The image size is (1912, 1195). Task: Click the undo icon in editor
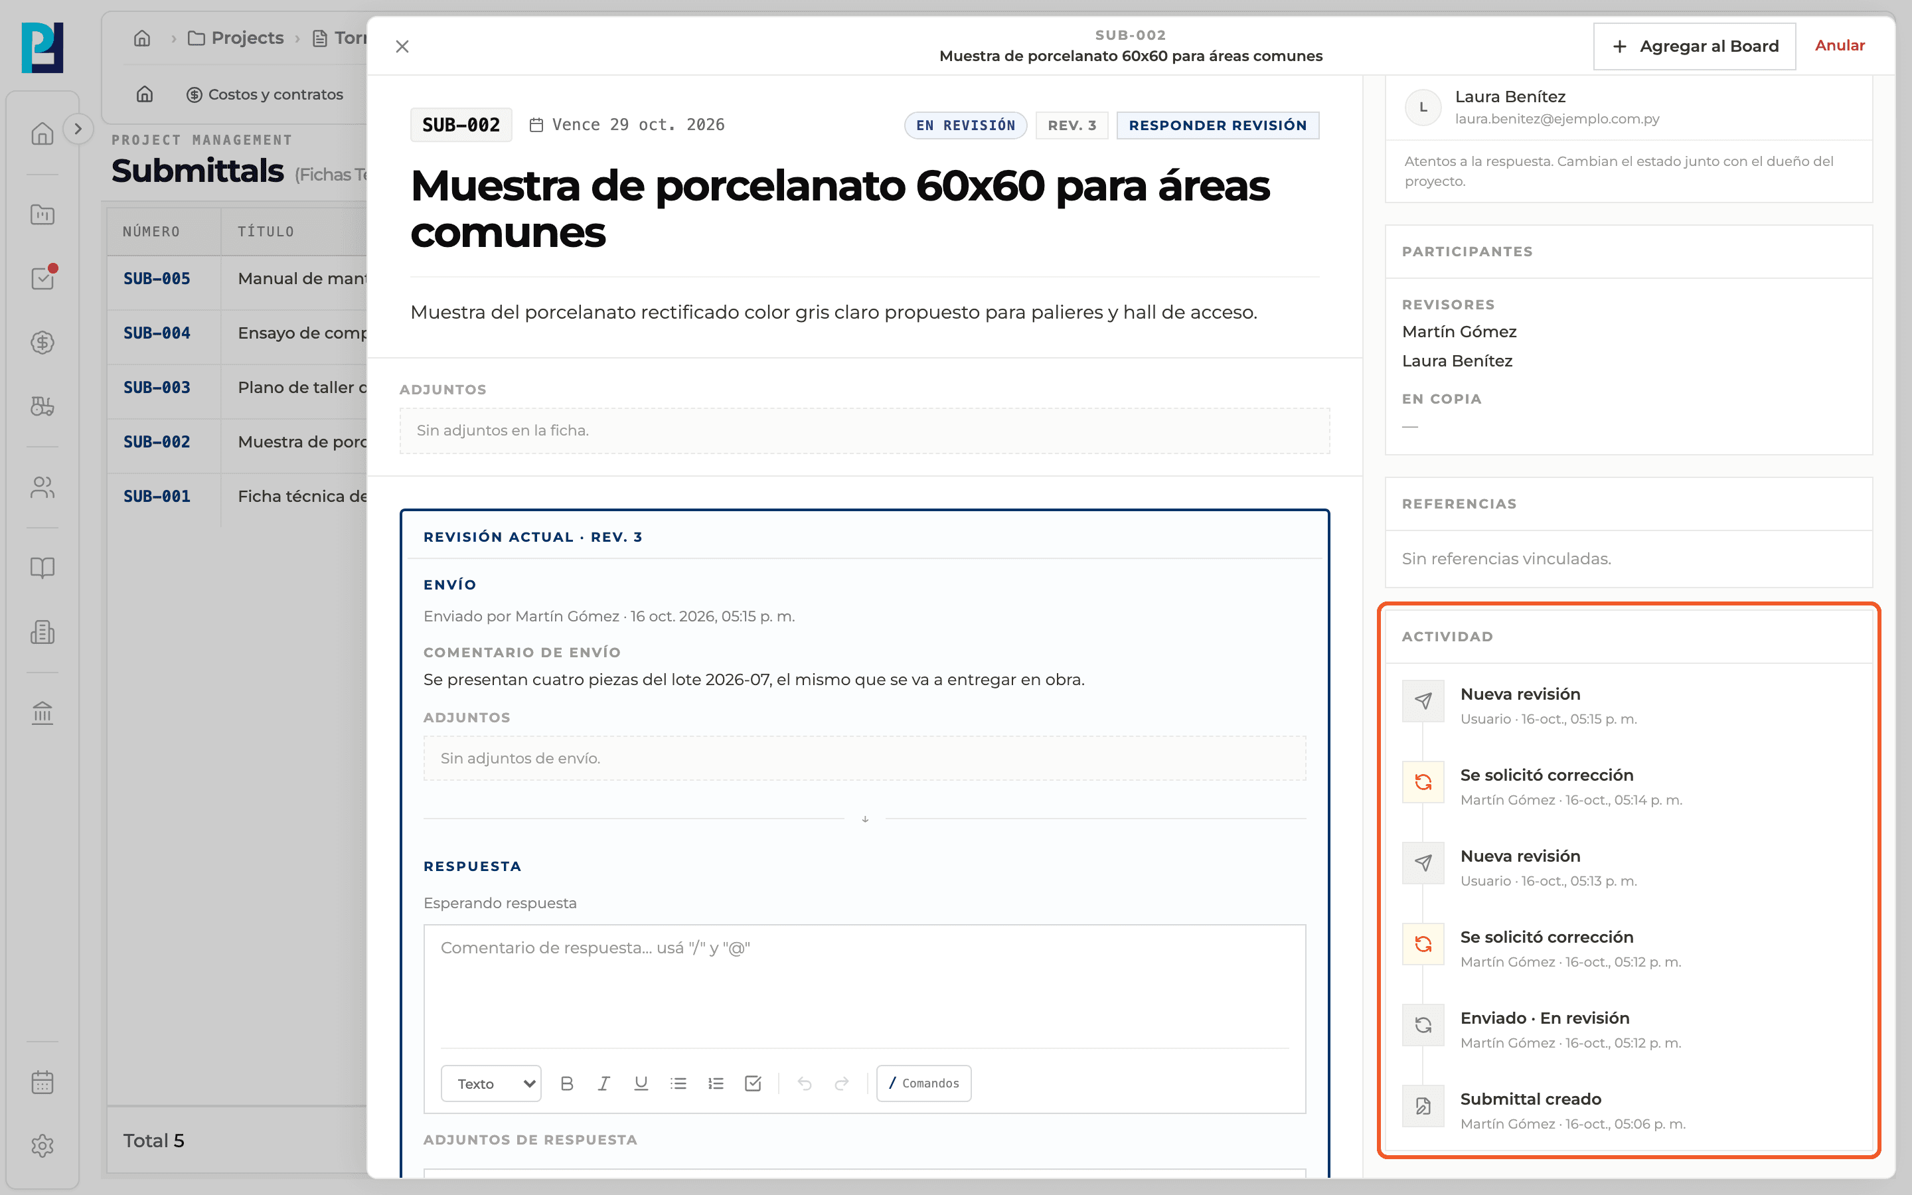coord(805,1083)
